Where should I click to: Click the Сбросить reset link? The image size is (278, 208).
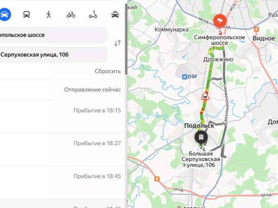pyautogui.click(x=108, y=71)
